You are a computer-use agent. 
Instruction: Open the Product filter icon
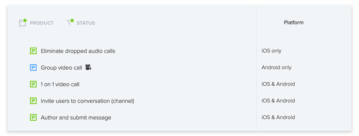(x=23, y=22)
